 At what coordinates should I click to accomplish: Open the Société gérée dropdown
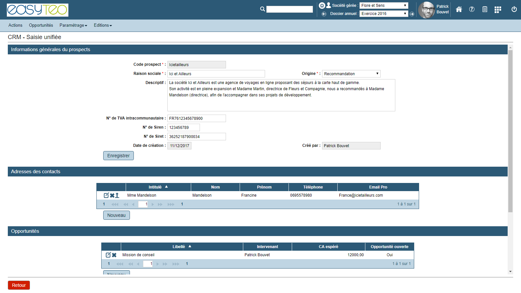384,6
